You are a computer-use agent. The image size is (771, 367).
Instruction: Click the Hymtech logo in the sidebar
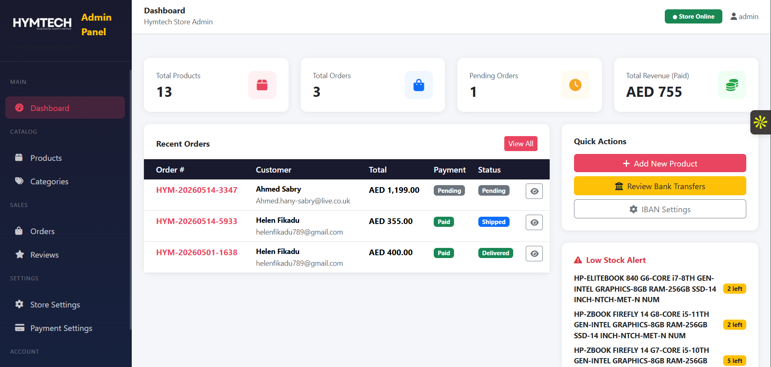[42, 23]
